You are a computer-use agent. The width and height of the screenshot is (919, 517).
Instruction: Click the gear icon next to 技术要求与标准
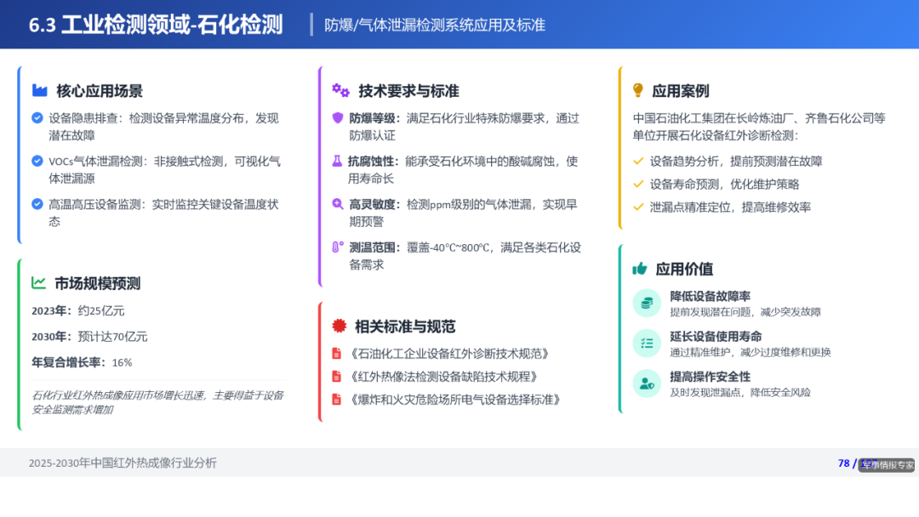pyautogui.click(x=341, y=89)
